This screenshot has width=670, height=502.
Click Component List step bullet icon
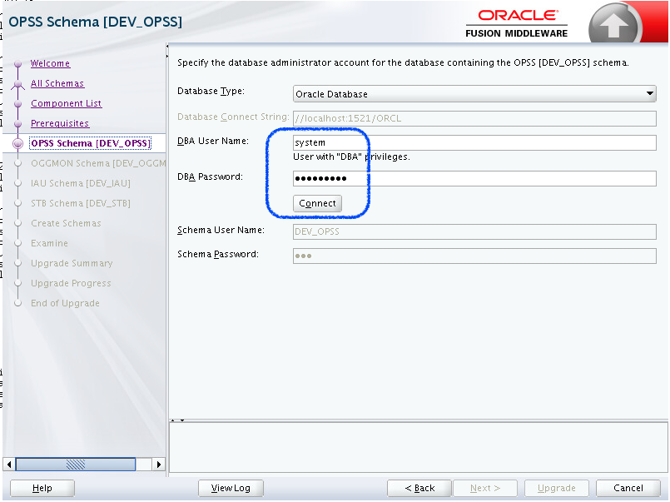click(x=18, y=104)
